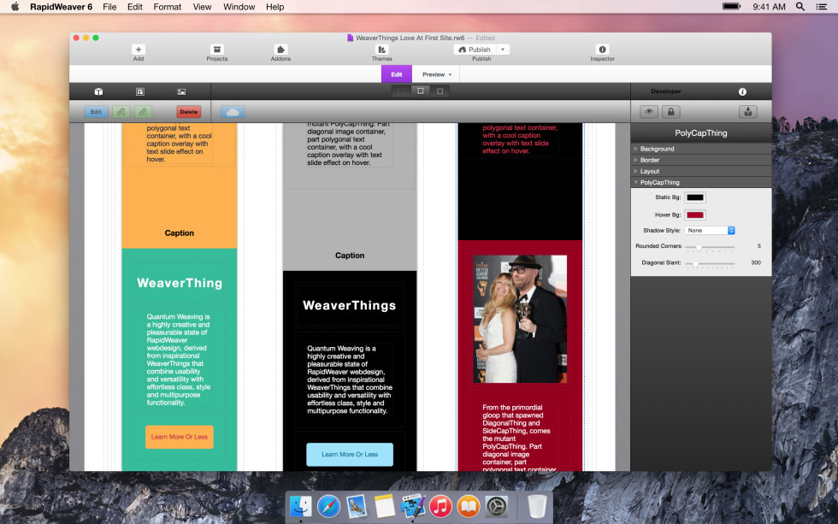Launch Safari from the Dock
This screenshot has height=524, width=838.
point(328,506)
